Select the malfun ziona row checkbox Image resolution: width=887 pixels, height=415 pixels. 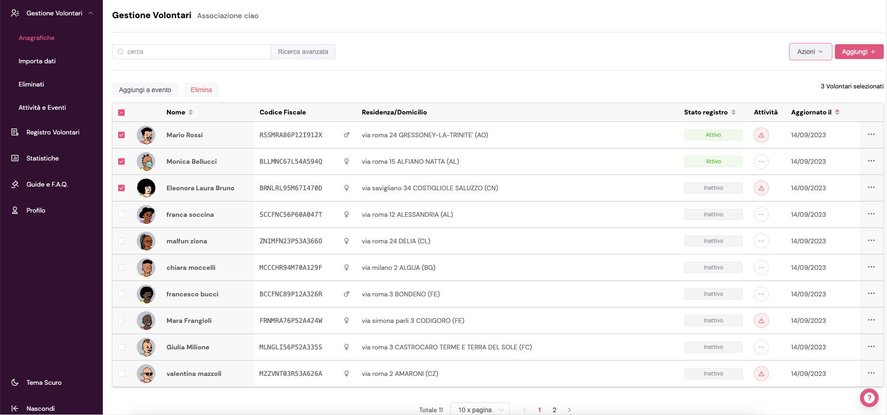[121, 241]
